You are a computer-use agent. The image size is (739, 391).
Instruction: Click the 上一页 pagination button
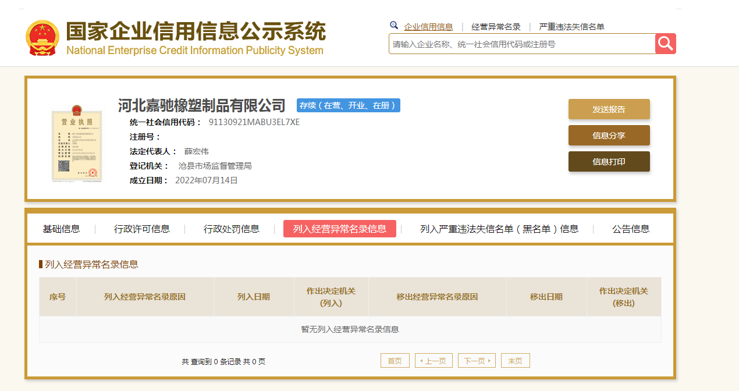click(434, 361)
